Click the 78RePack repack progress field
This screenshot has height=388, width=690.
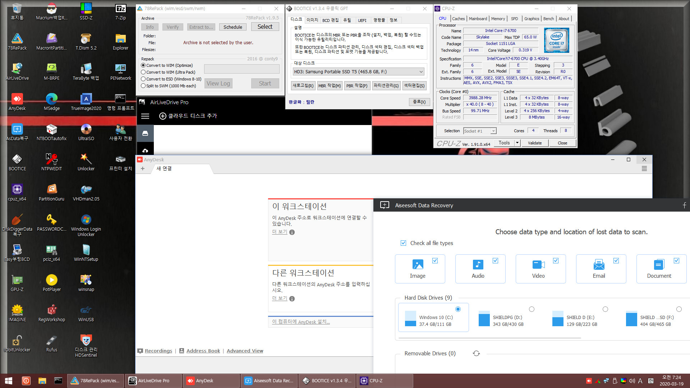tap(241, 69)
